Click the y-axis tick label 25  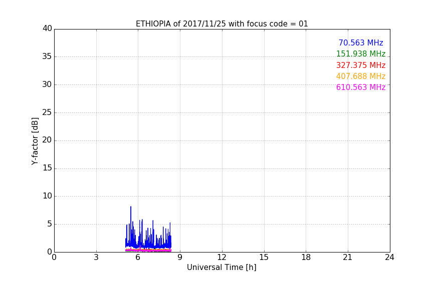coord(47,112)
